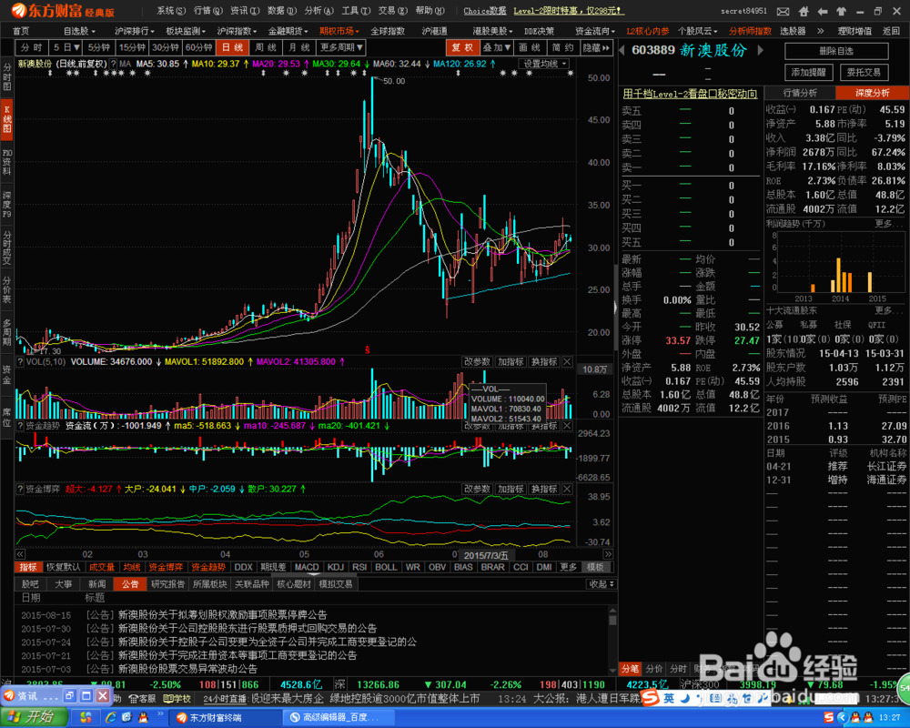Click the up arrow icon in title bar
The image size is (910, 728).
pyautogui.click(x=841, y=11)
